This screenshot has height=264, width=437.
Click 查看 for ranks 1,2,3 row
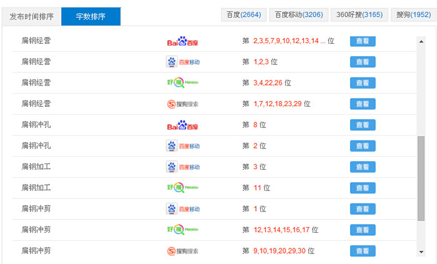coord(363,62)
